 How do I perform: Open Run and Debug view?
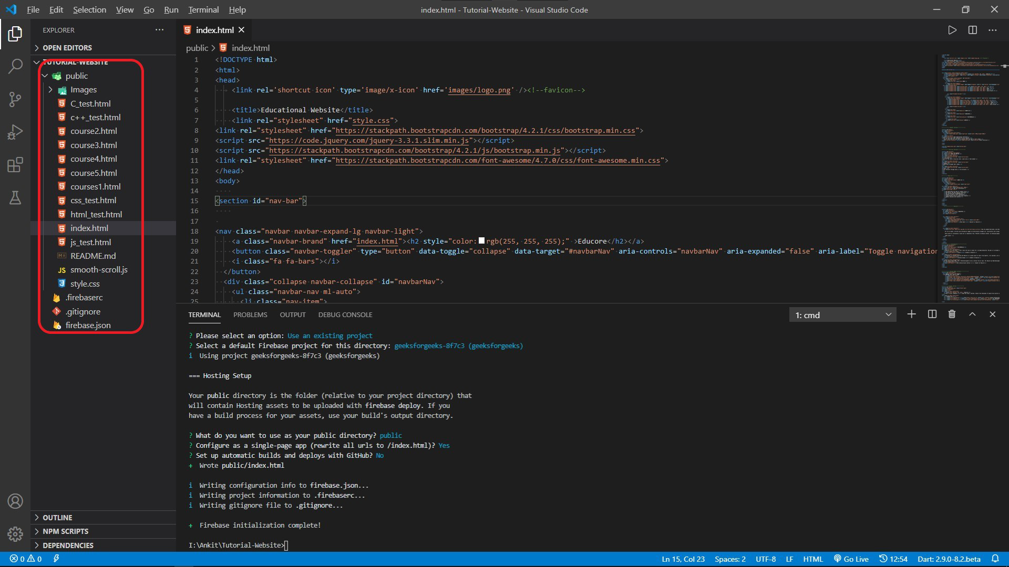(x=15, y=132)
